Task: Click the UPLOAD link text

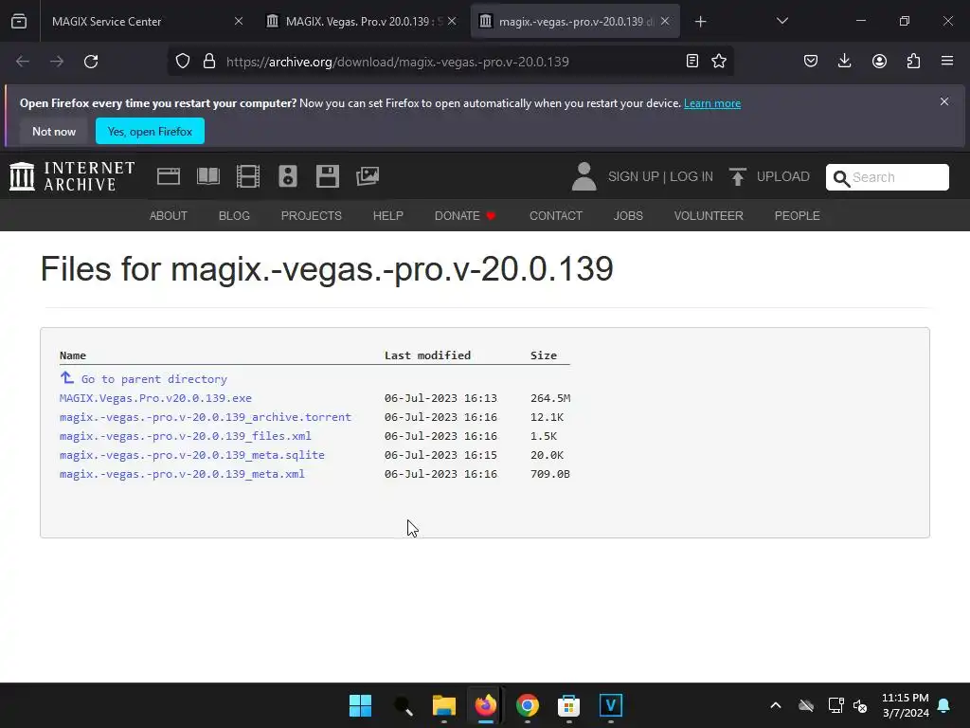Action: (x=782, y=176)
